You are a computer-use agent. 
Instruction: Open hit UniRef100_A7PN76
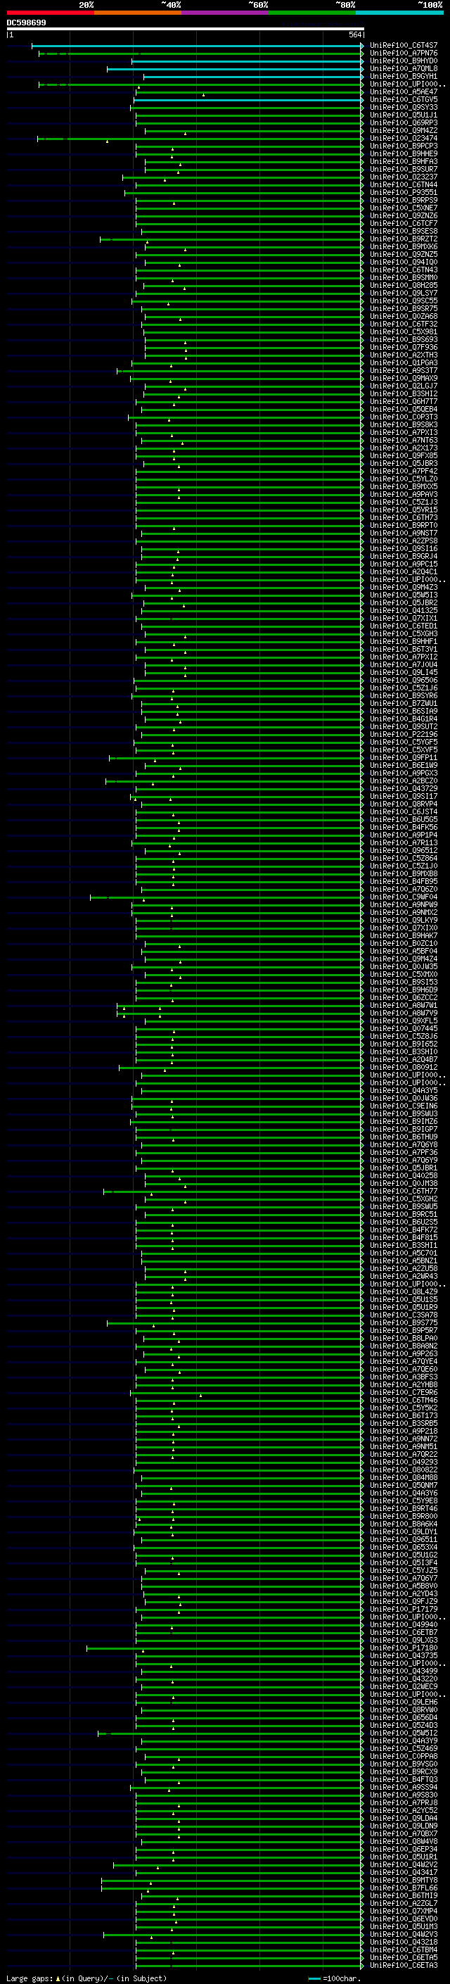pos(404,53)
